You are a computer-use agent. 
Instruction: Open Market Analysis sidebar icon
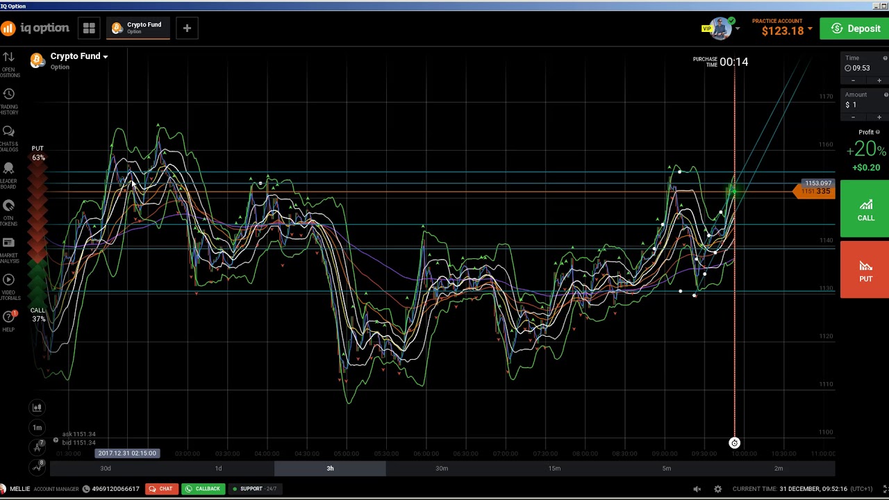tap(8, 248)
